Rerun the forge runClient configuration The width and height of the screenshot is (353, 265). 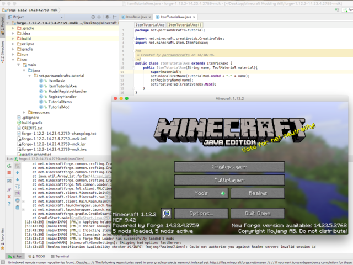[x=9, y=166]
